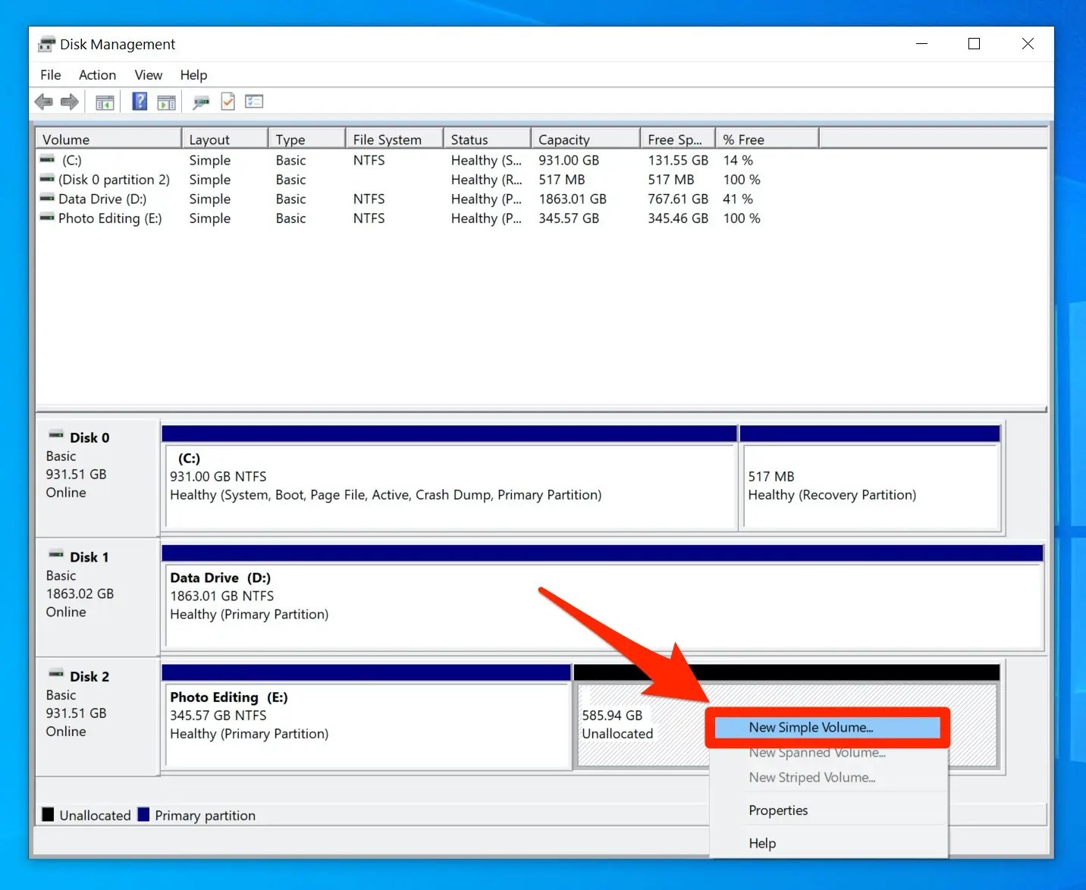This screenshot has height=890, width=1086.
Task: Click the Basic type cell in the (C:) row
Action: 291,160
